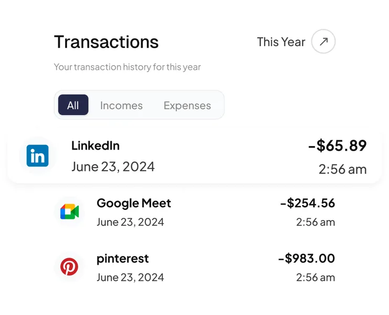Click the -$65.89 amount

pyautogui.click(x=337, y=145)
